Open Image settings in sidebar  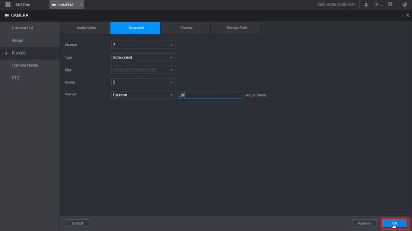(x=30, y=41)
